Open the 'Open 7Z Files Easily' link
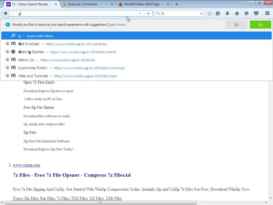The width and height of the screenshot is (273, 205). [39, 82]
